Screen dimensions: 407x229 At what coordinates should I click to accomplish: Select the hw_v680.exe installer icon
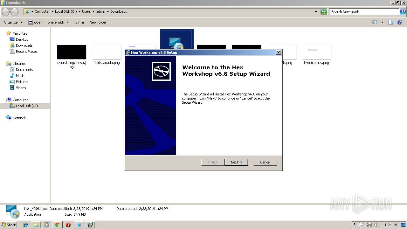coord(177,39)
